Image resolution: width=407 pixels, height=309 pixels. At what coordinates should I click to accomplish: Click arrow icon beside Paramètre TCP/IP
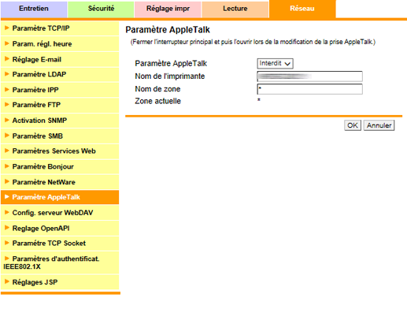click(7, 28)
